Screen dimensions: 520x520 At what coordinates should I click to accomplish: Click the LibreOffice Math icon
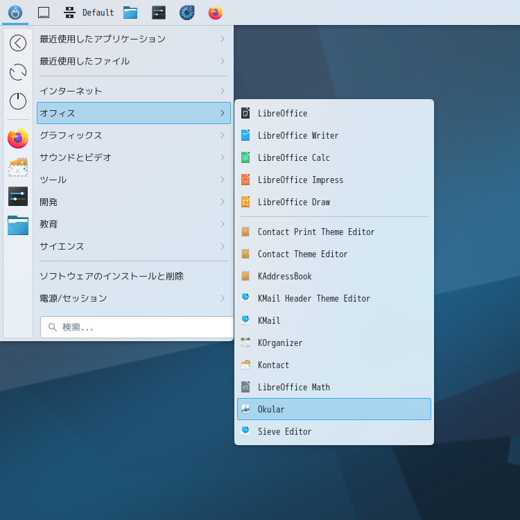(x=245, y=387)
